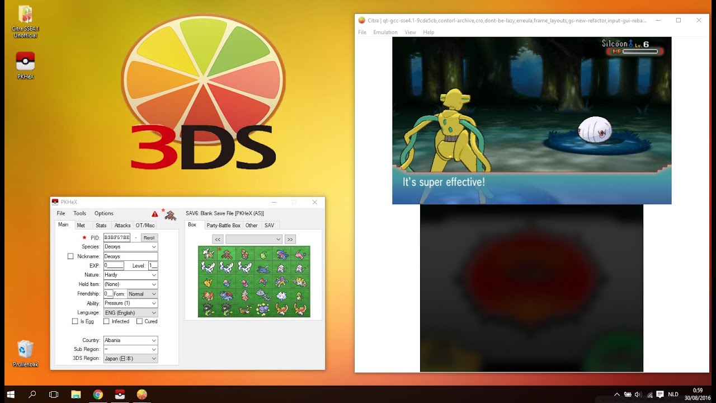716x403 pixels.
Task: Open the Language dropdown
Action: 130,312
